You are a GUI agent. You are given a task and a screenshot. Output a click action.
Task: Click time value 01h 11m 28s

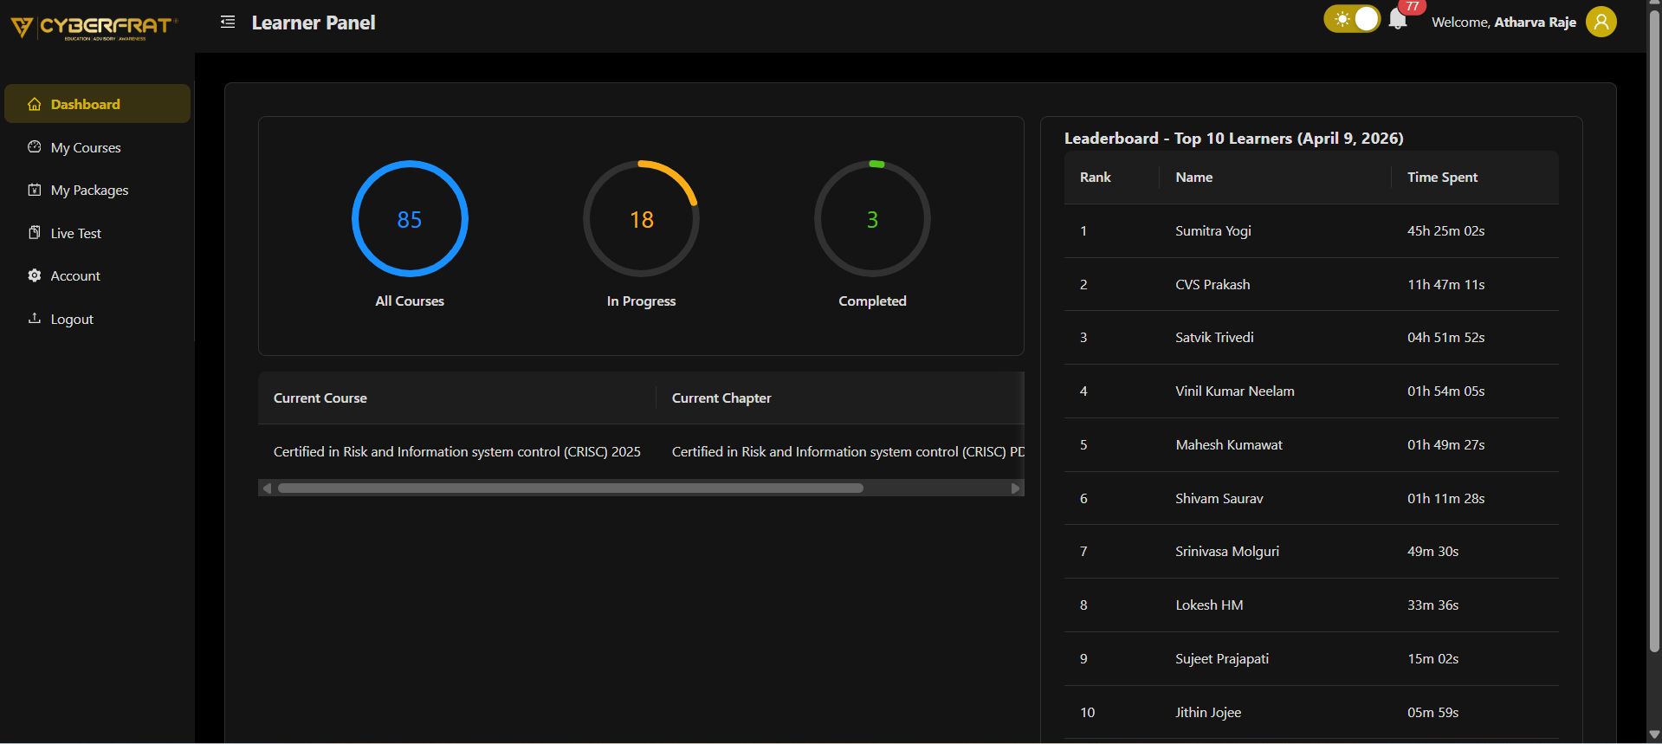click(1445, 498)
